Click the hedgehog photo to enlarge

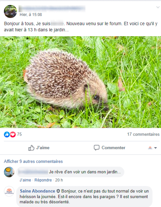coord(80,82)
